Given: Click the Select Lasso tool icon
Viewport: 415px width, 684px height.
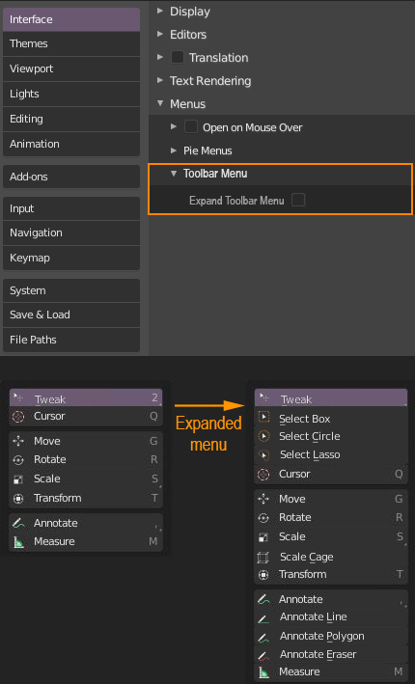Looking at the screenshot, I should [x=263, y=455].
